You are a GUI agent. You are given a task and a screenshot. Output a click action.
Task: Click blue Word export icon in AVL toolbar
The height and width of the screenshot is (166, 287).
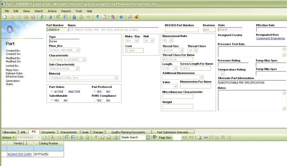point(73,137)
